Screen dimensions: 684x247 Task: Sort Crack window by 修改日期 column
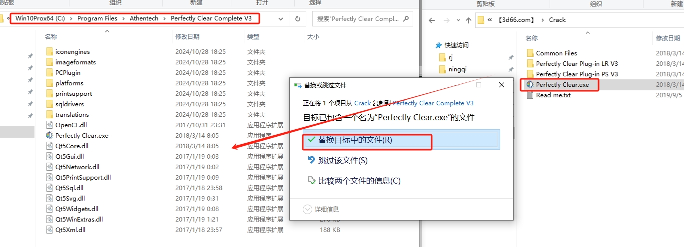click(x=669, y=38)
